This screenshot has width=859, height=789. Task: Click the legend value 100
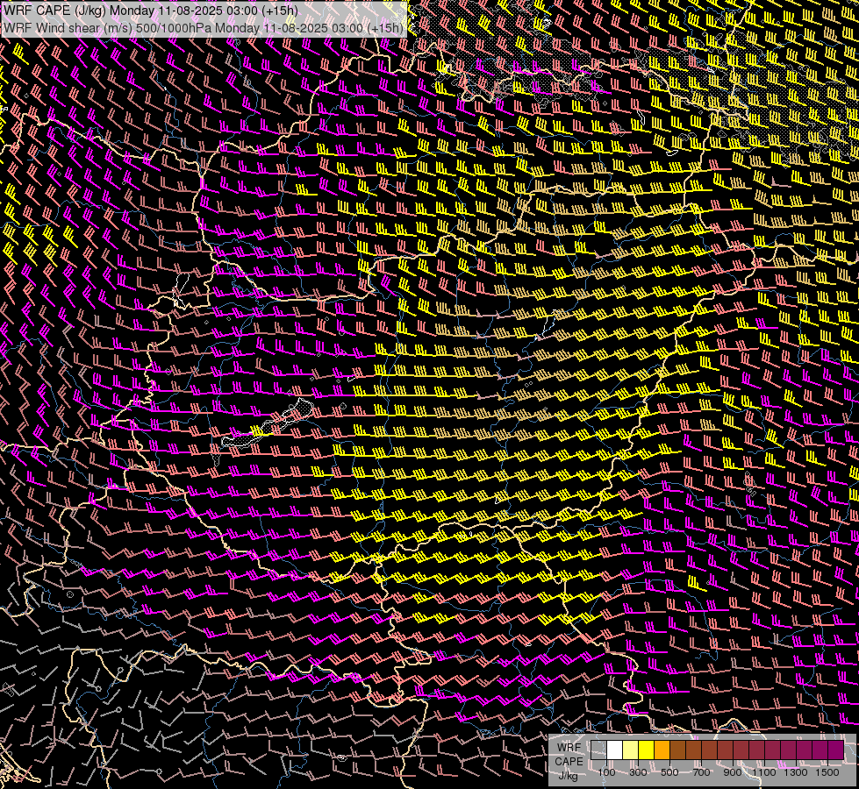606,772
